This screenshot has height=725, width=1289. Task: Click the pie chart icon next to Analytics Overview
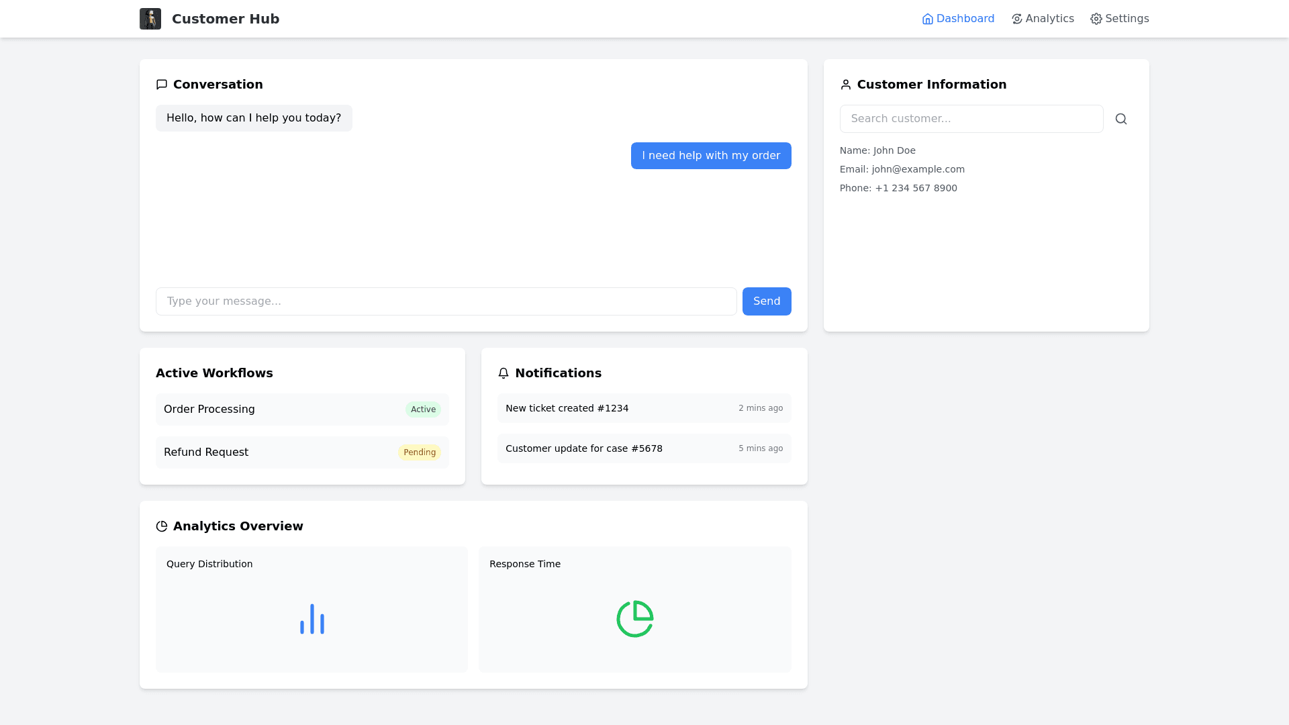click(161, 526)
